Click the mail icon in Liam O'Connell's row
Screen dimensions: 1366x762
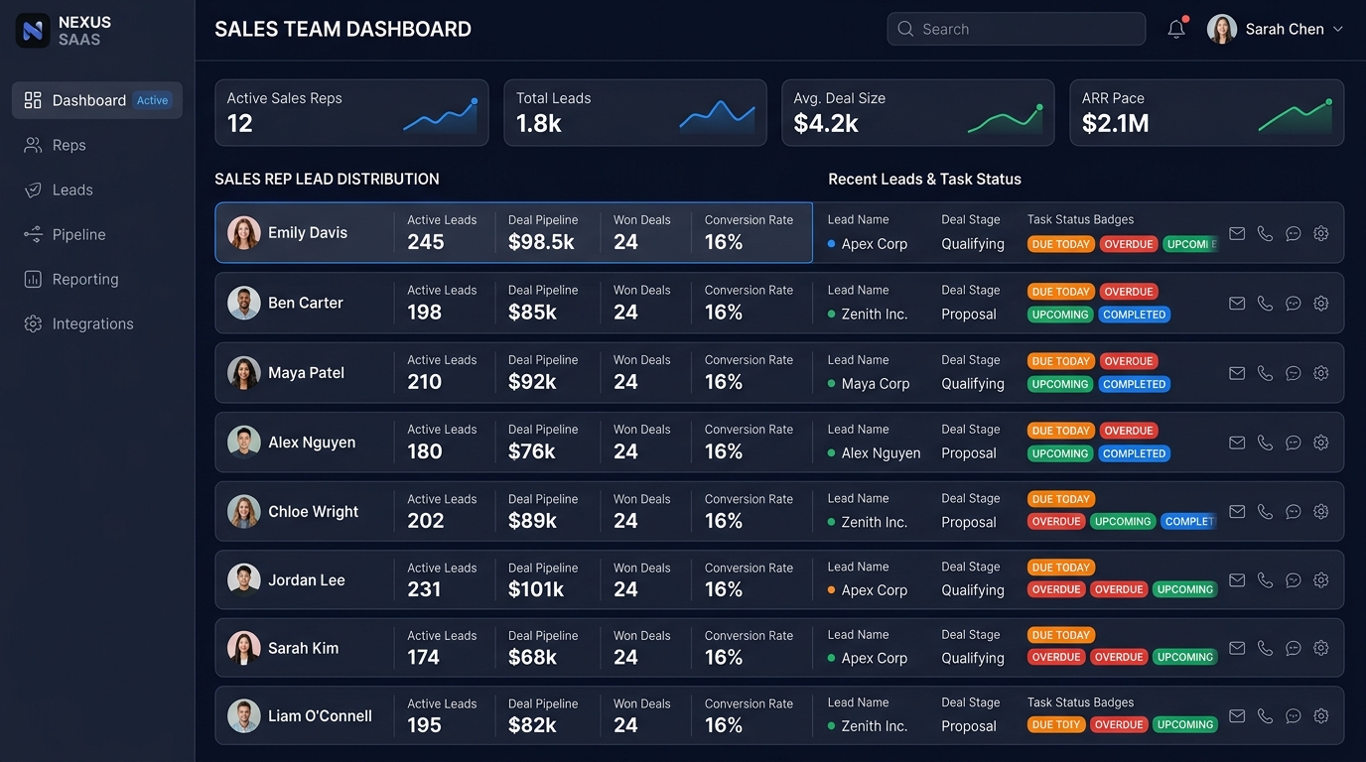click(1237, 715)
